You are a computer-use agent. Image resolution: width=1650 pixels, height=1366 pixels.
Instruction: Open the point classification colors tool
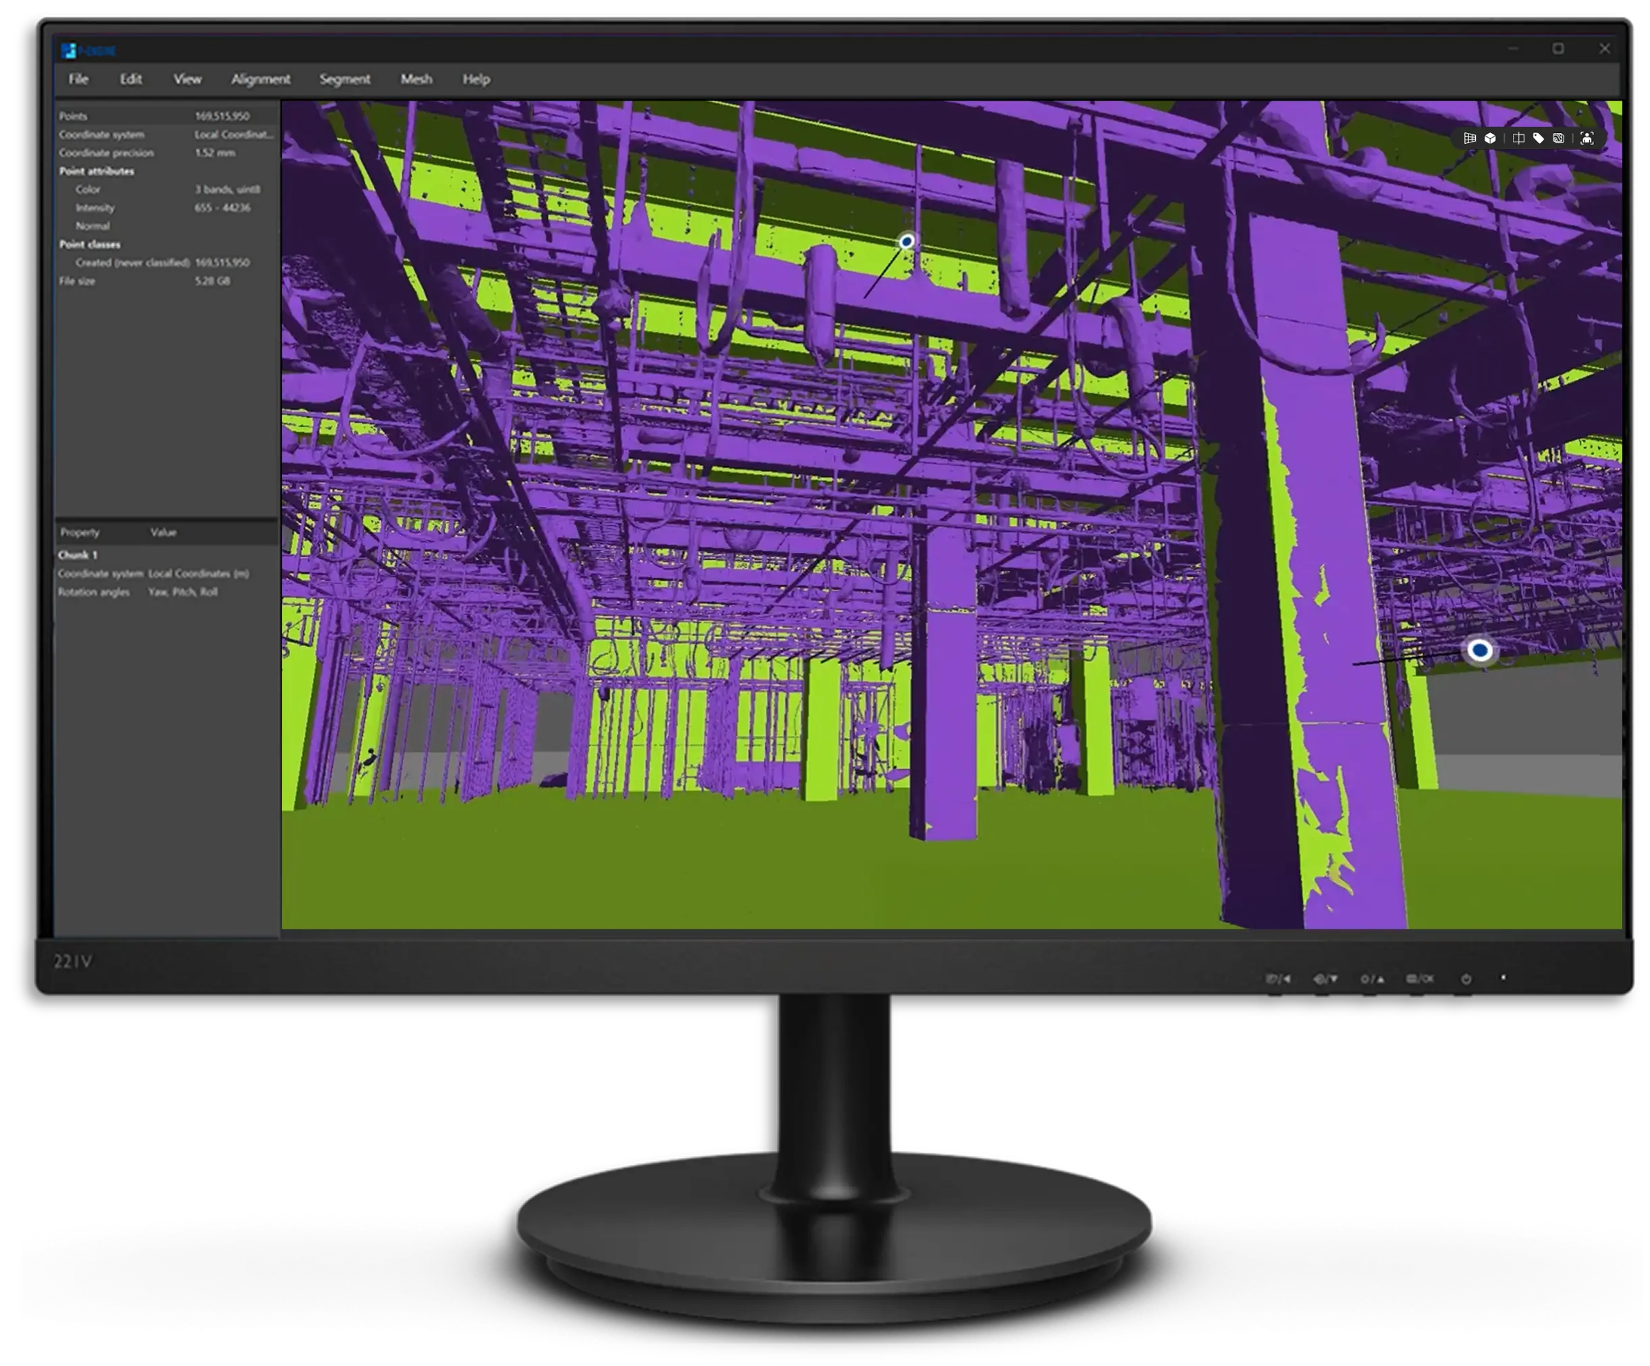(1558, 138)
